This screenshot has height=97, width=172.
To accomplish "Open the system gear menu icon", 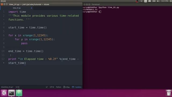I will coord(171,1).
